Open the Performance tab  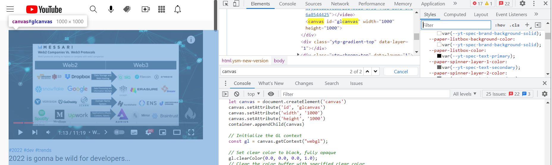(x=372, y=4)
